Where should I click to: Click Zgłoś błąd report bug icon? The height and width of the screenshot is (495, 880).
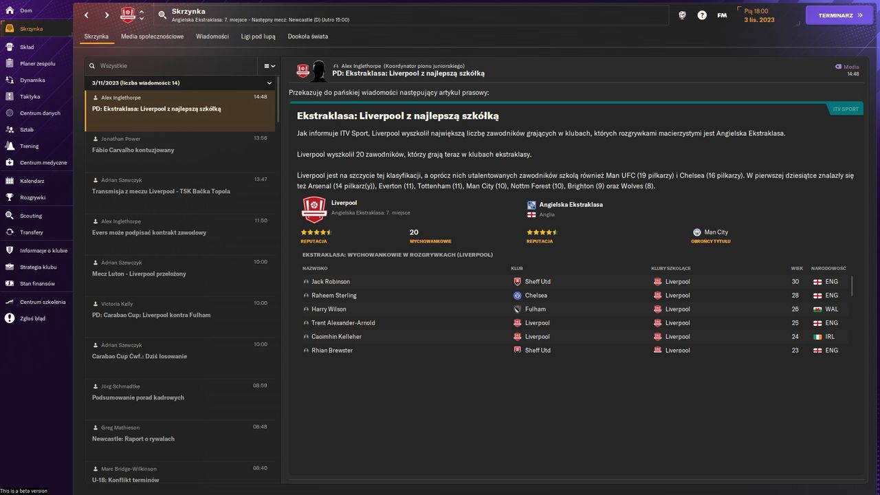[10, 318]
